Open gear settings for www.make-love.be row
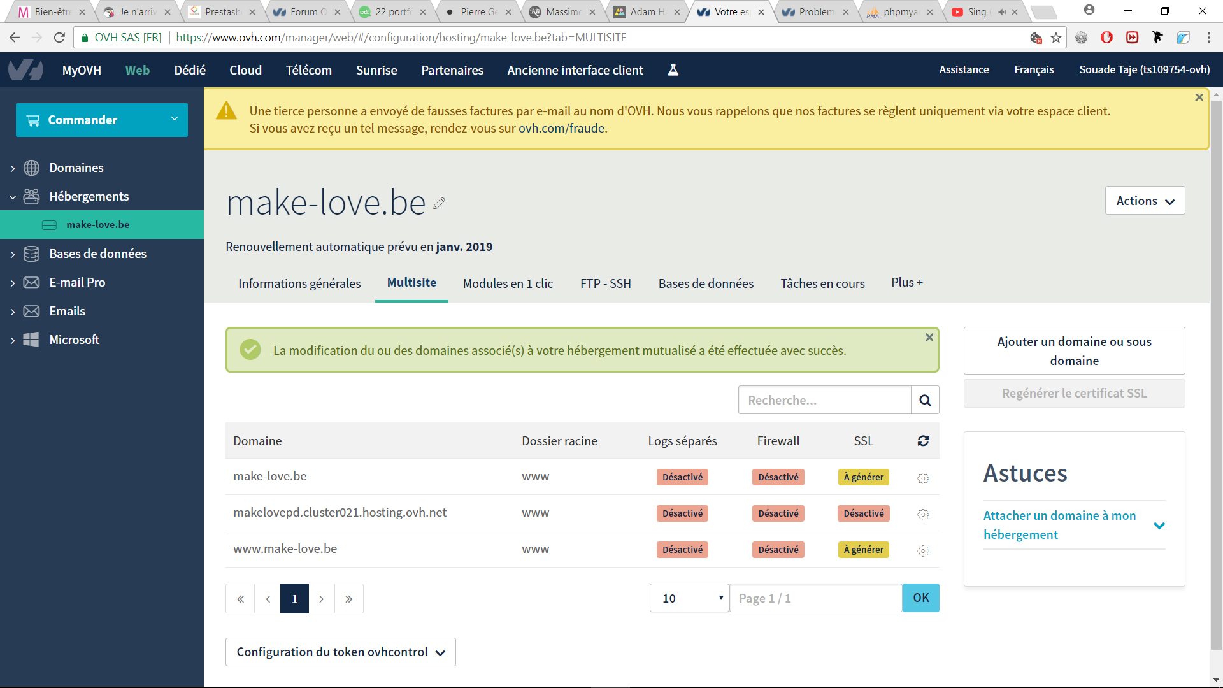Viewport: 1223px width, 688px height. 923,550
